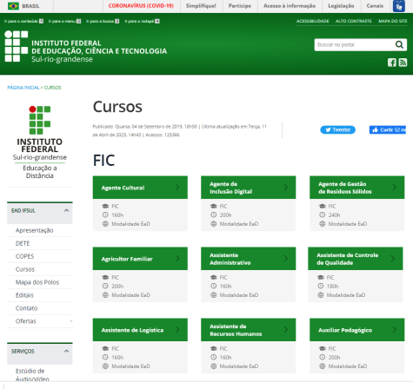Open Cursos in sidebar menu
This screenshot has height=389, width=413.
25,269
